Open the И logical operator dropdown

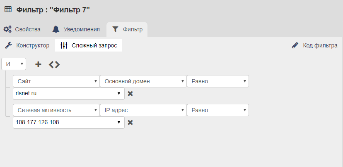[x=14, y=64]
